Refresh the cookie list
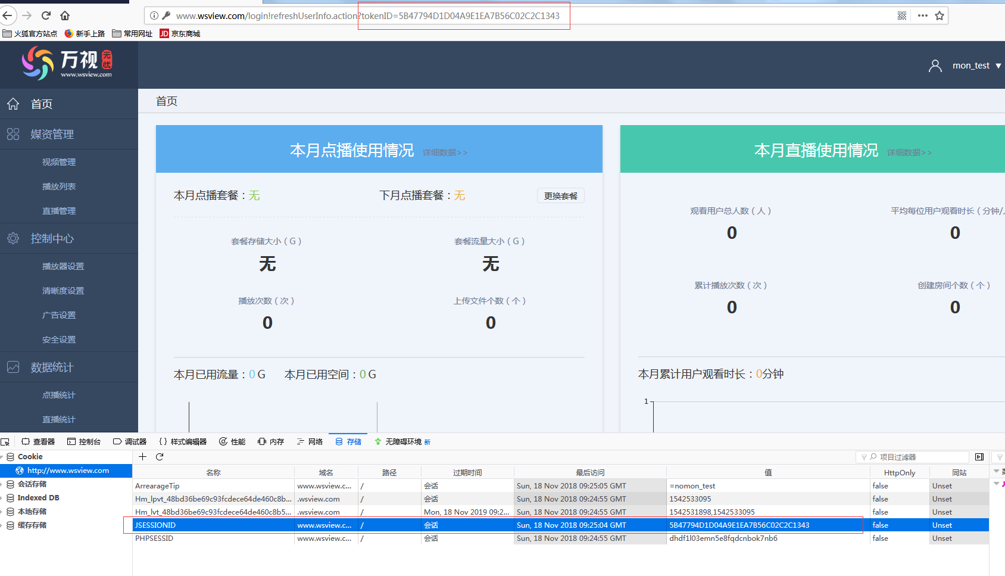Viewport: 1005px width, 576px height. pos(160,457)
